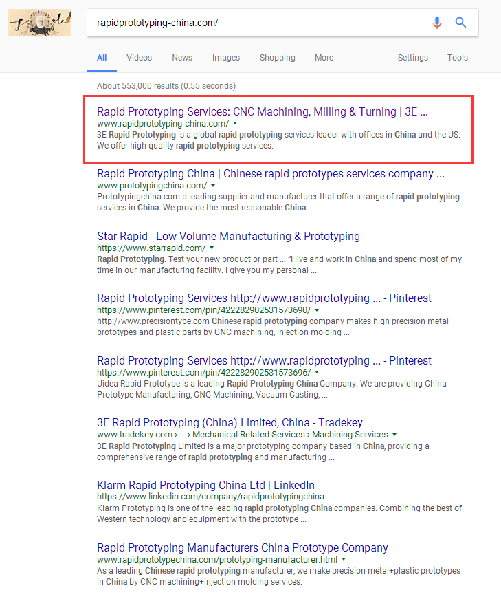Viewport: 501px width, 597px height.
Task: Switch to the News tab
Action: click(182, 58)
